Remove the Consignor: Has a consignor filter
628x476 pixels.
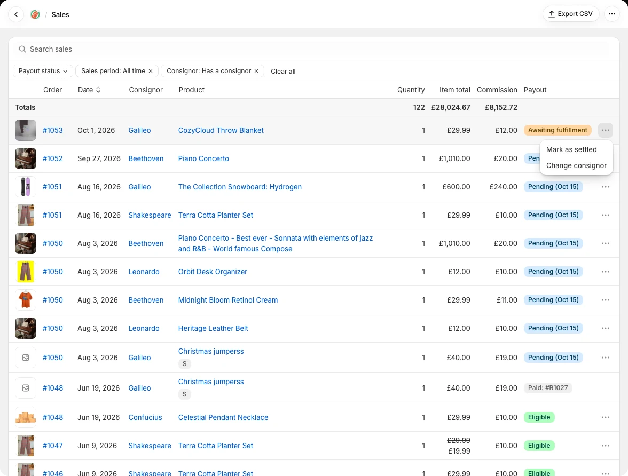coord(256,71)
